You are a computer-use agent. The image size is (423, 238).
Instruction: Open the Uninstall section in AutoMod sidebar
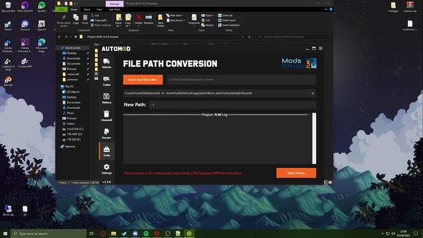click(106, 116)
